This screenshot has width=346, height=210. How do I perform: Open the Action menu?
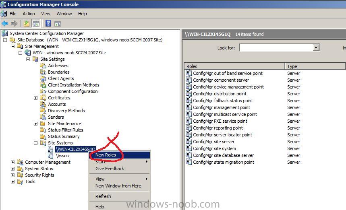click(x=29, y=14)
